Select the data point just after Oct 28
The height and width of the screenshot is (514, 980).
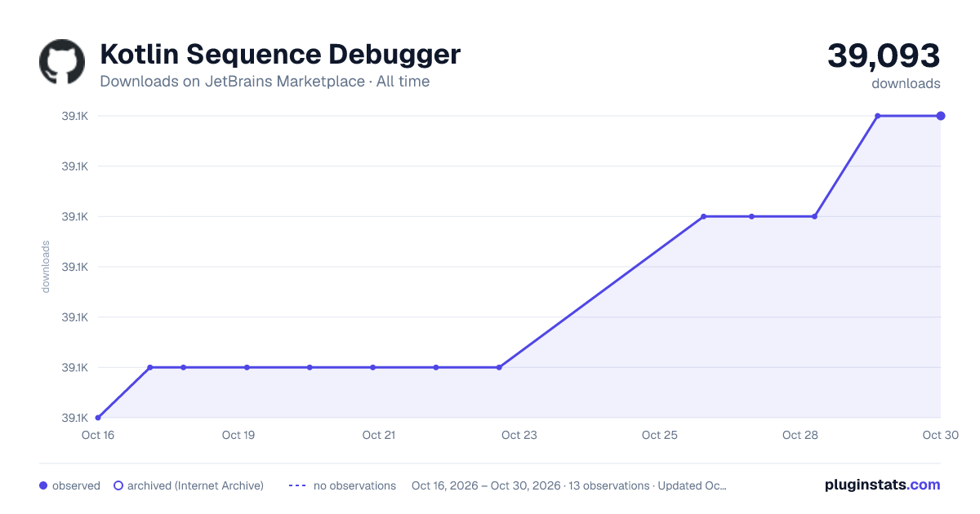click(814, 216)
